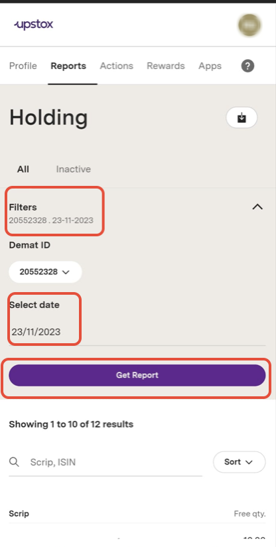This screenshot has height=547, width=276.
Task: Open the profile avatar menu
Action: point(249,25)
